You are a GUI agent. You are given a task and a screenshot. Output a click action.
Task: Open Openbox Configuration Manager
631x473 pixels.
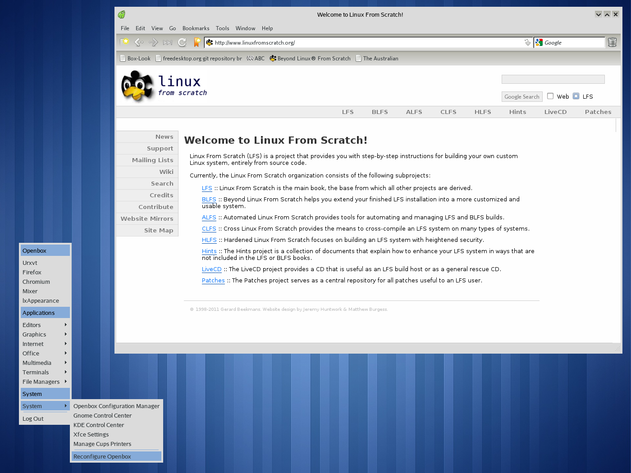(x=116, y=406)
